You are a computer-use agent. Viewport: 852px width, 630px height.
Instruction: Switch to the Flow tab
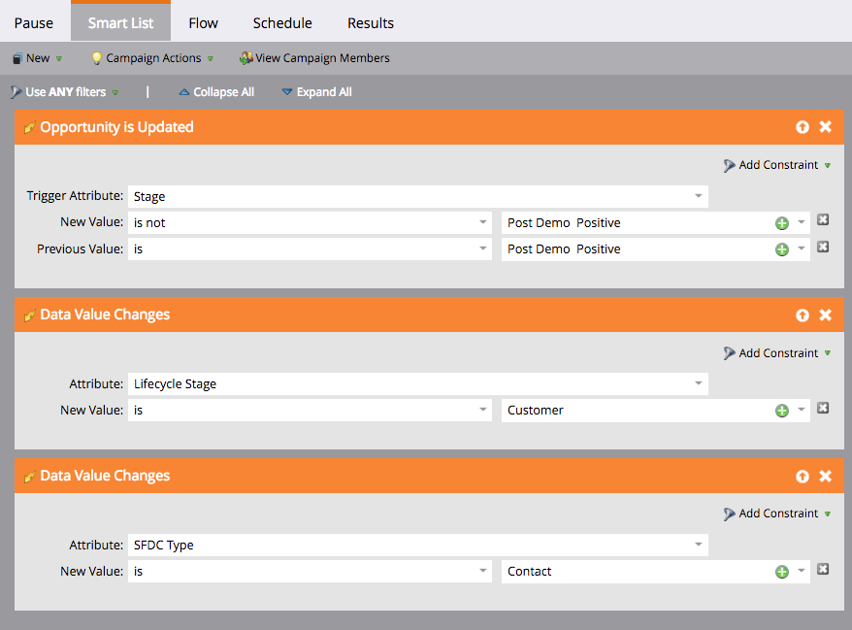203,22
